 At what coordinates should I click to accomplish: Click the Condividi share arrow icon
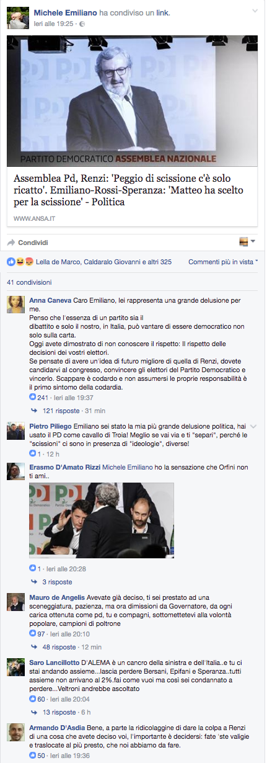(x=11, y=243)
